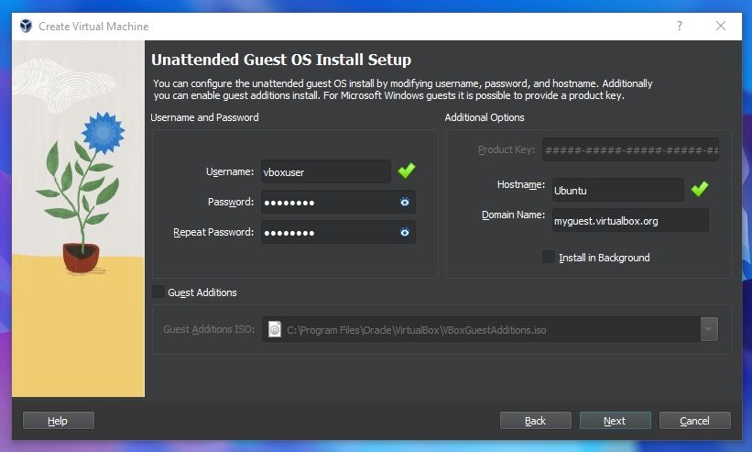Screen dimensions: 752x452
Task: Click the Unattended Guest OS Install Setup heading
Action: pyautogui.click(x=281, y=60)
